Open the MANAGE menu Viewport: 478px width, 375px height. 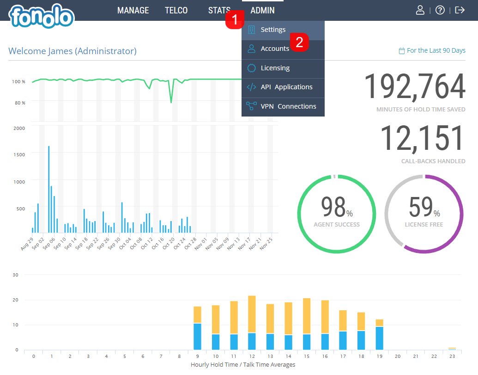pos(133,10)
